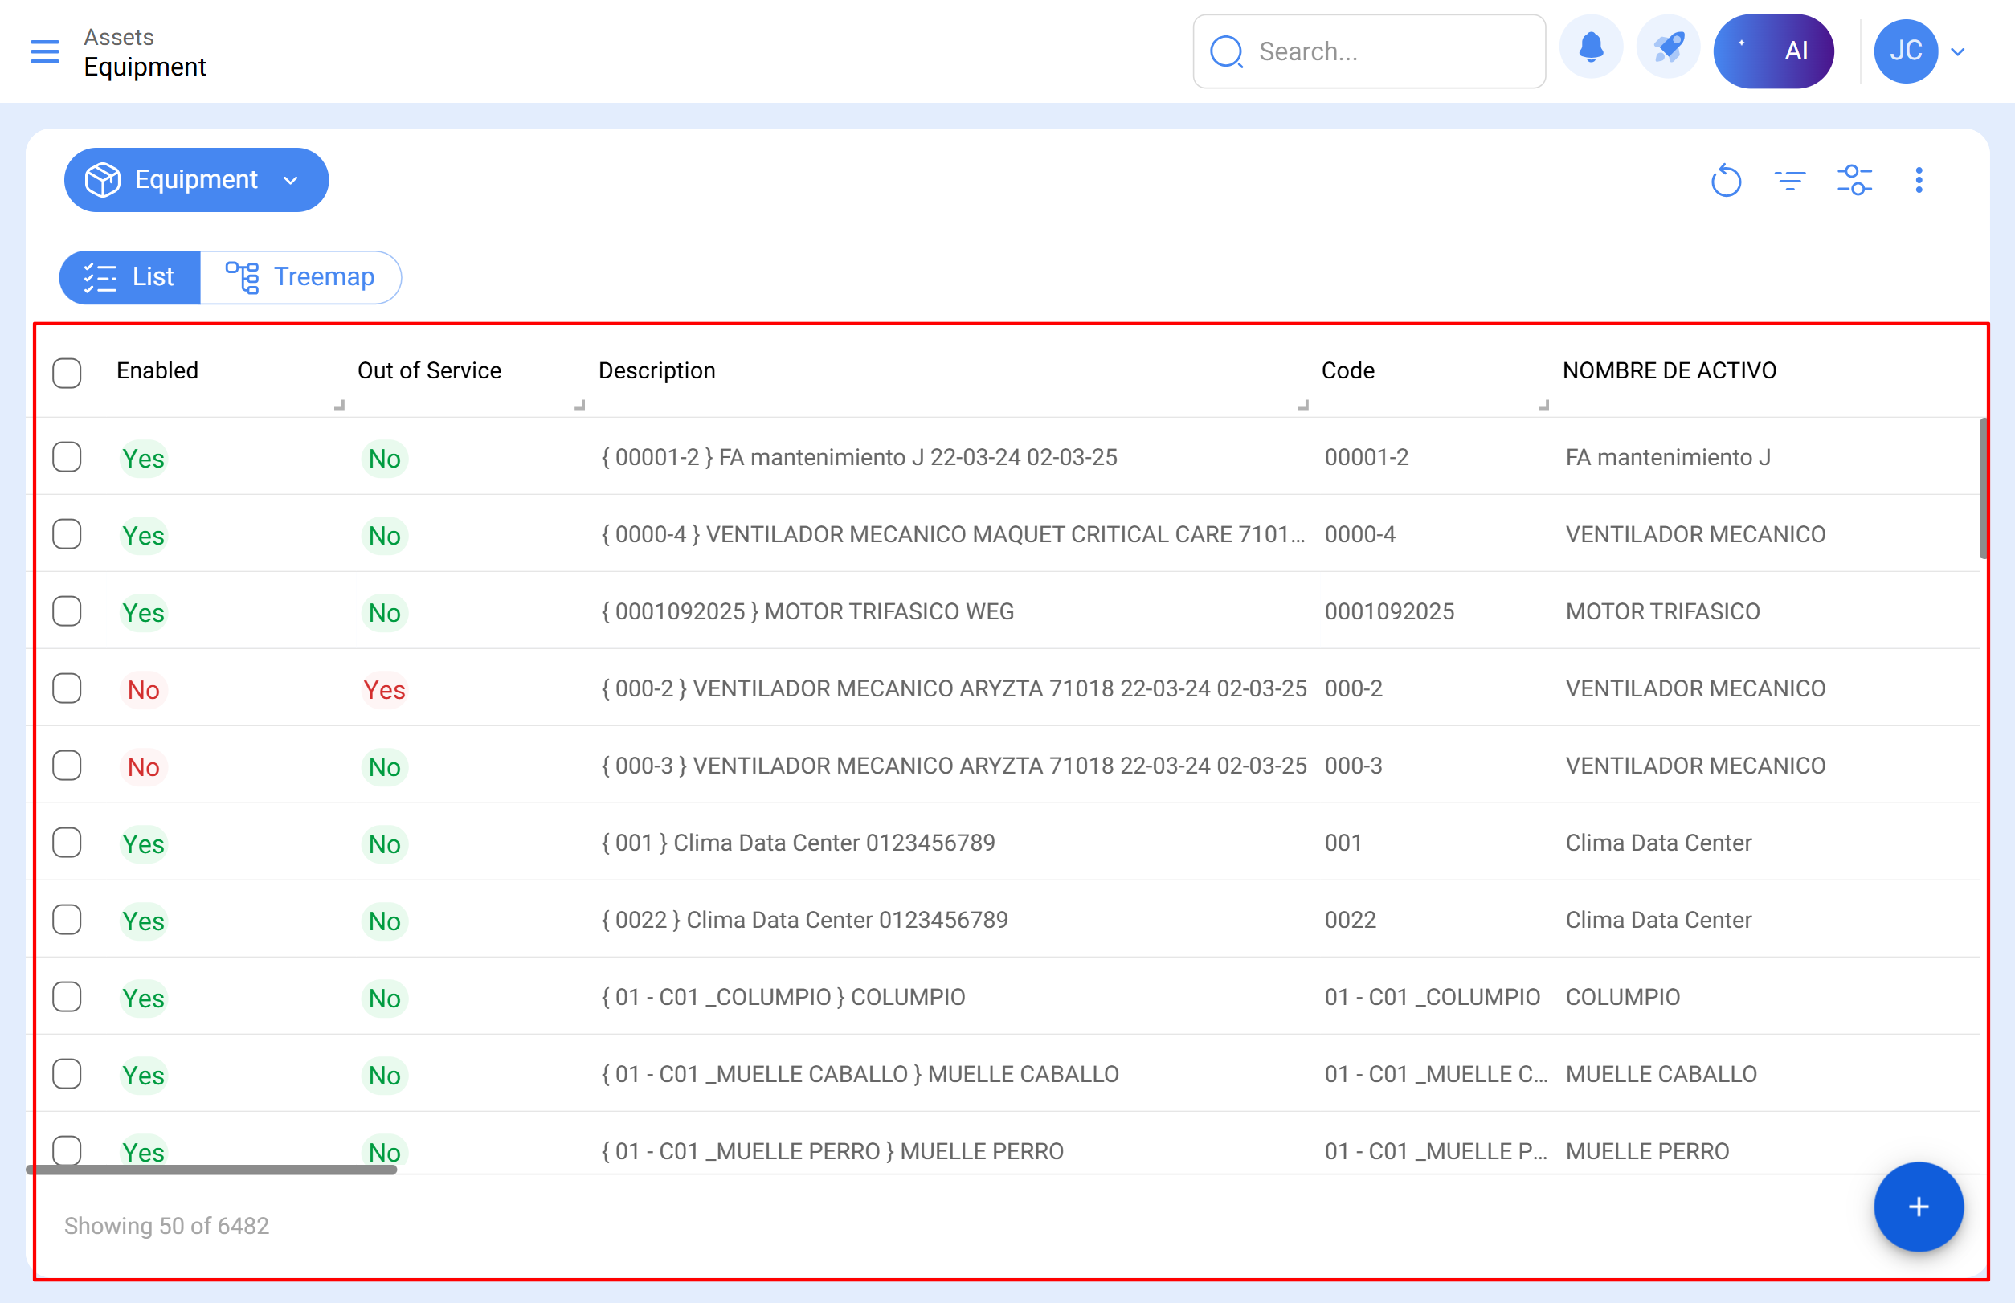The height and width of the screenshot is (1303, 2015).
Task: Click the rocket launch icon
Action: [x=1668, y=50]
